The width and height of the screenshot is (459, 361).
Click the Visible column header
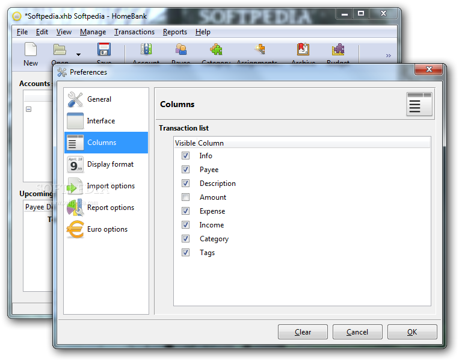point(185,143)
